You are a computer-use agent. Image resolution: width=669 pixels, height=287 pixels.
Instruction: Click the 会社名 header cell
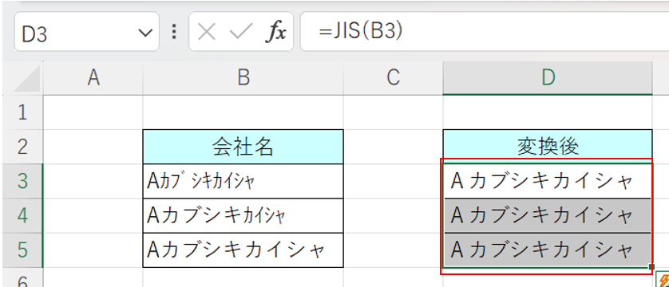point(243,147)
